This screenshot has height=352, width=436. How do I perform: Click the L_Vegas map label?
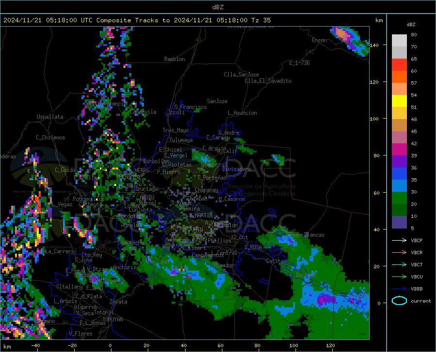[x=62, y=204]
